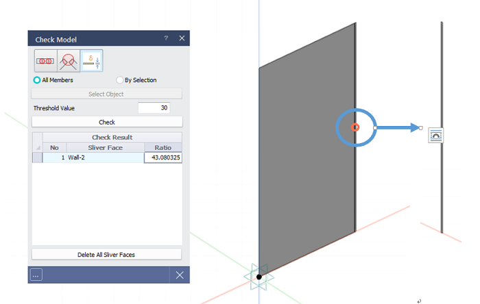This screenshot has height=304, width=480.
Task: Select the overlapping nodes check icon
Action: [x=69, y=62]
